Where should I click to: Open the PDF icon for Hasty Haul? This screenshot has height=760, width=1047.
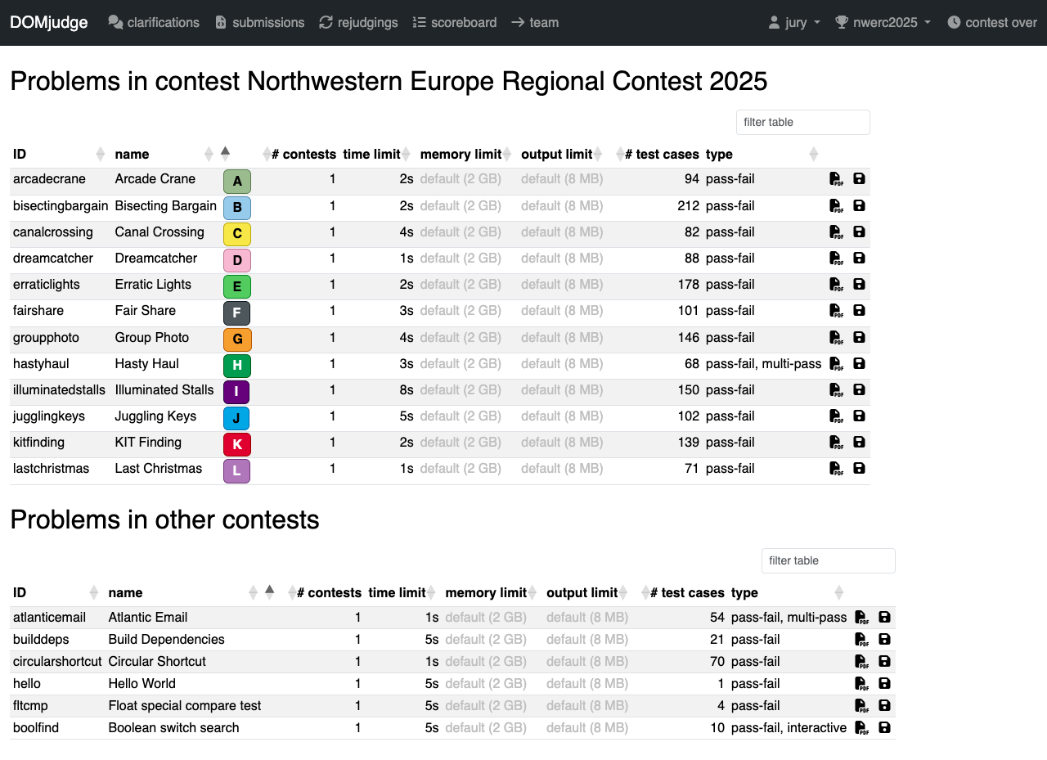coord(836,363)
